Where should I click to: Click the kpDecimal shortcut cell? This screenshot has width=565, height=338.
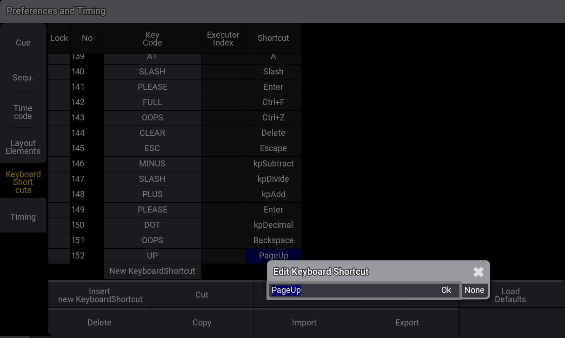273,225
